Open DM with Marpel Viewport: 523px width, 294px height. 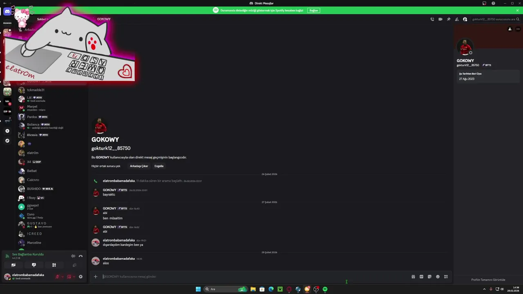pyautogui.click(x=52, y=108)
